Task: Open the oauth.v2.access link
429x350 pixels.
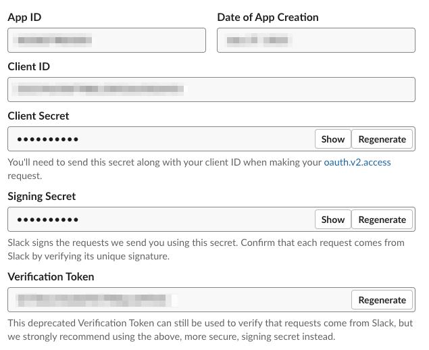Action: pyautogui.click(x=357, y=163)
